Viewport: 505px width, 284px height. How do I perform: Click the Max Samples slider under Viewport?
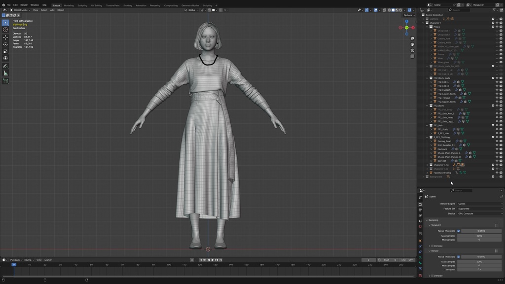pos(478,236)
